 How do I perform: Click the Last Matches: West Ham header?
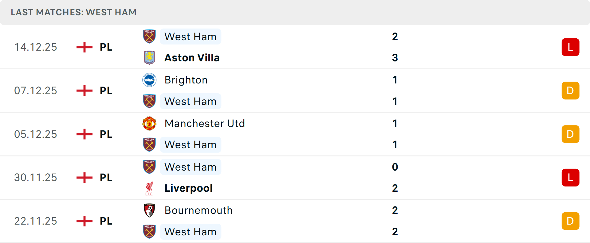74,12
